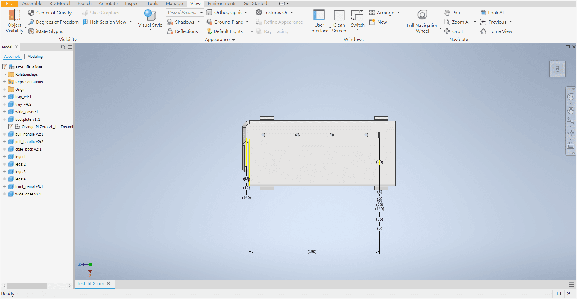This screenshot has width=577, height=299.
Task: Toggle Degrees of Freedom visibility
Action: click(53, 22)
